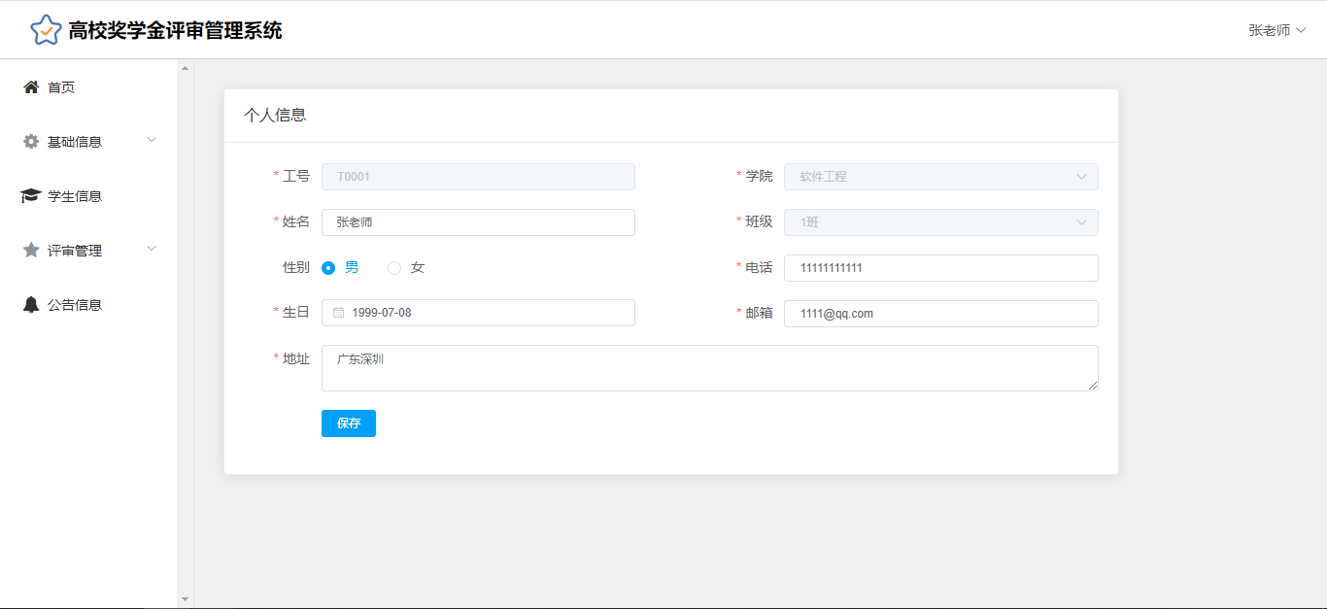Open the 学生信息 menu item
Viewport: 1327px width, 609px height.
(88, 196)
